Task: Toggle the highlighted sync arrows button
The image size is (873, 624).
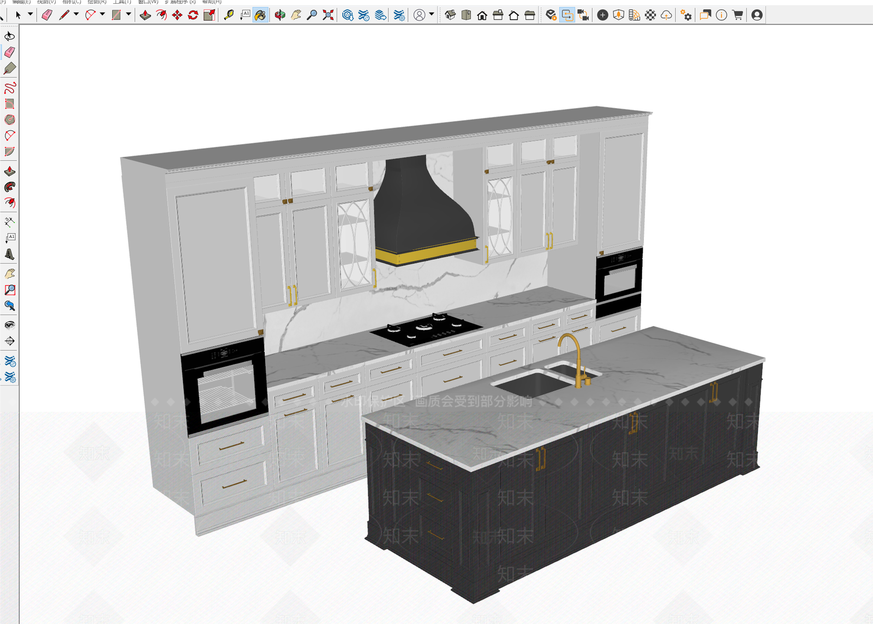Action: [567, 15]
